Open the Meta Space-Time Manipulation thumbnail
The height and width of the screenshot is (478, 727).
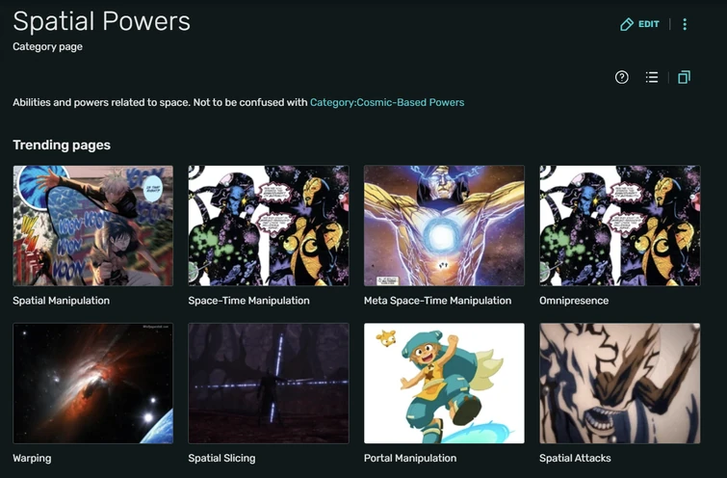(444, 226)
